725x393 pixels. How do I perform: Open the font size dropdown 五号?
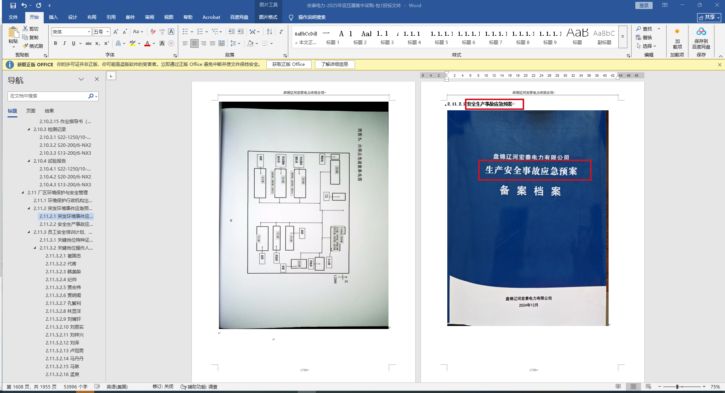[108, 32]
